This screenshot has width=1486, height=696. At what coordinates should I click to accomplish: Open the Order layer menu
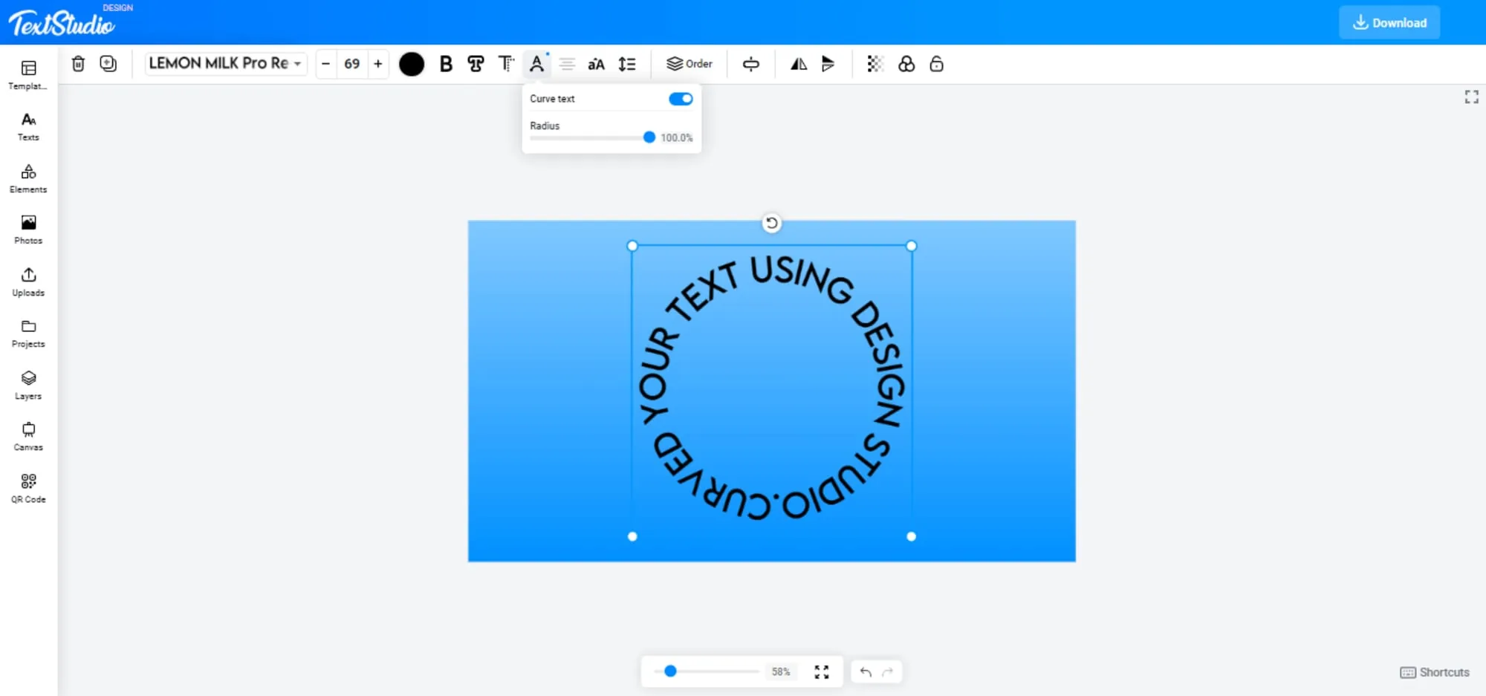point(689,64)
